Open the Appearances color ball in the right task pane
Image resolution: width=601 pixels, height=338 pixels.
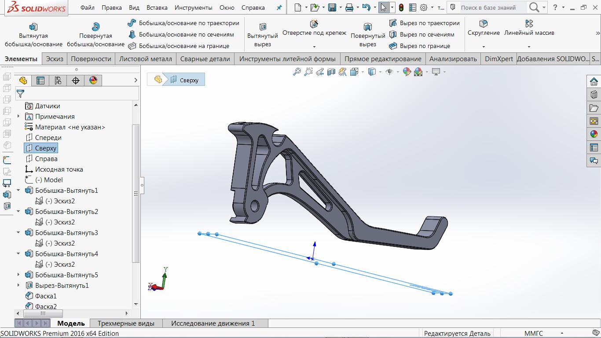click(594, 134)
